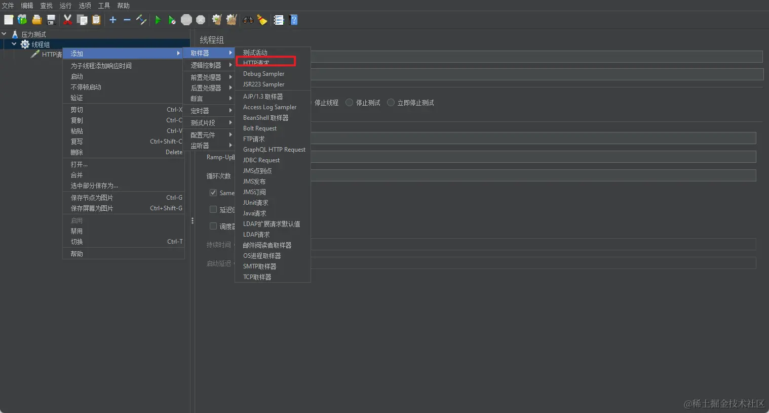Click the Clear All results icon
769x413 pixels.
point(232,20)
